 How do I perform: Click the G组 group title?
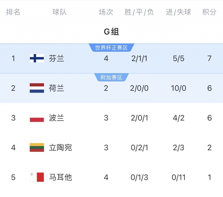[x=111, y=32]
